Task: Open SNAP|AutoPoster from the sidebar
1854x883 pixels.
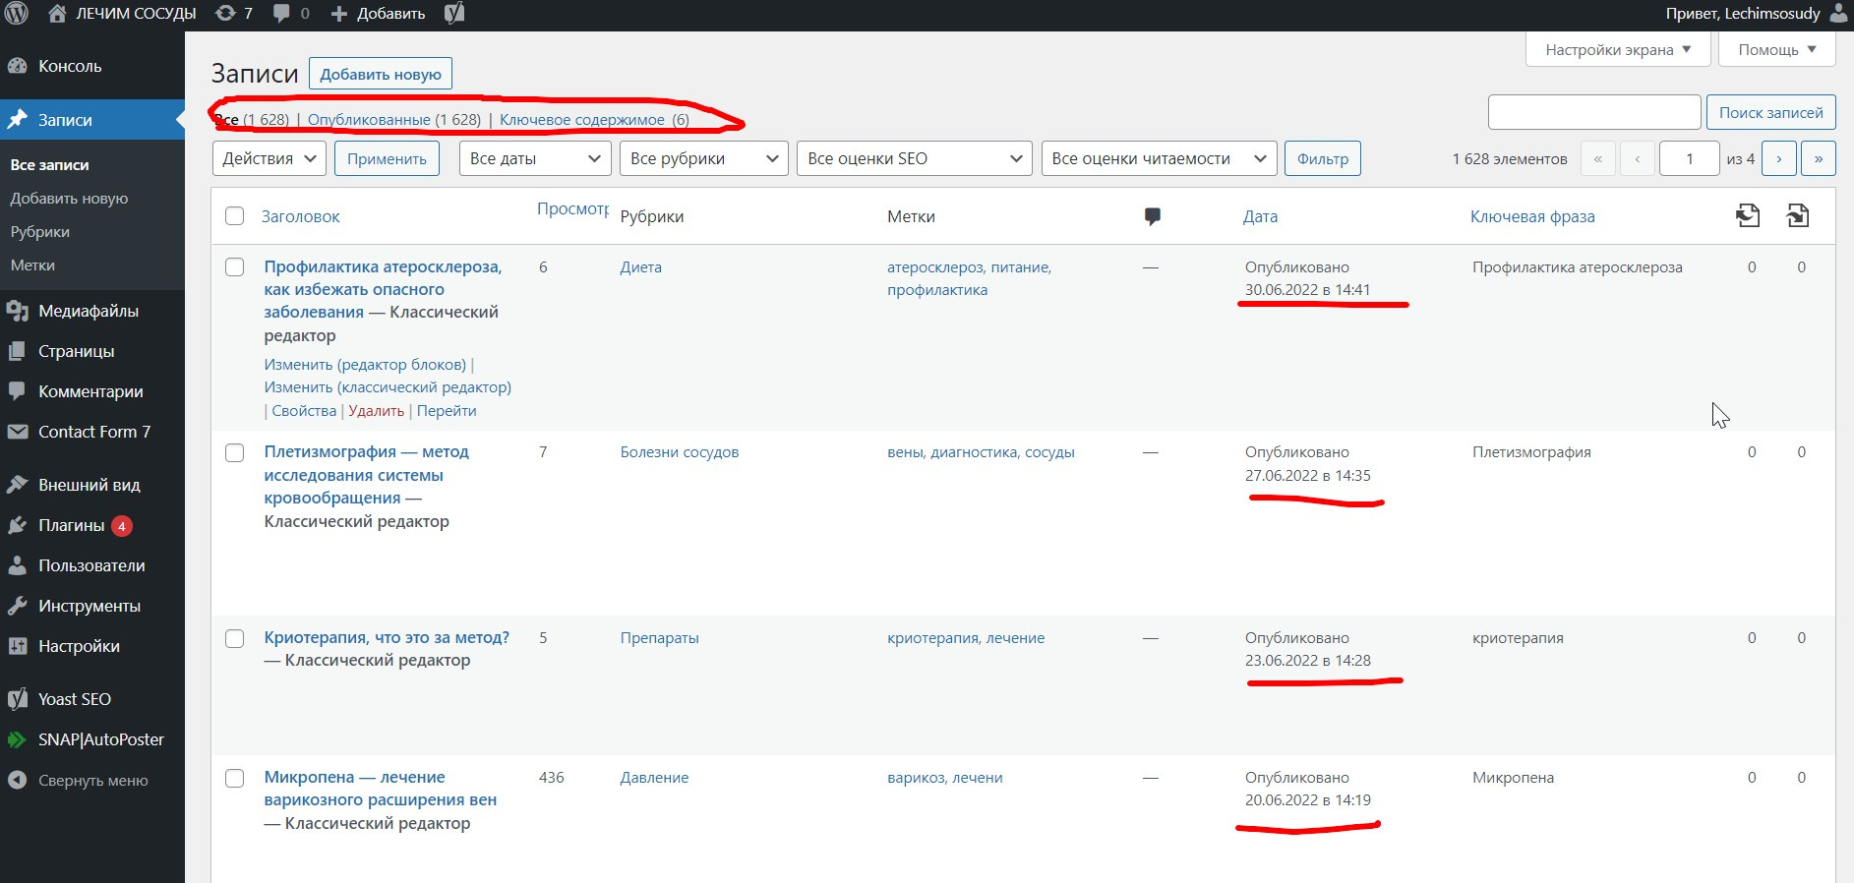Action: (x=100, y=739)
